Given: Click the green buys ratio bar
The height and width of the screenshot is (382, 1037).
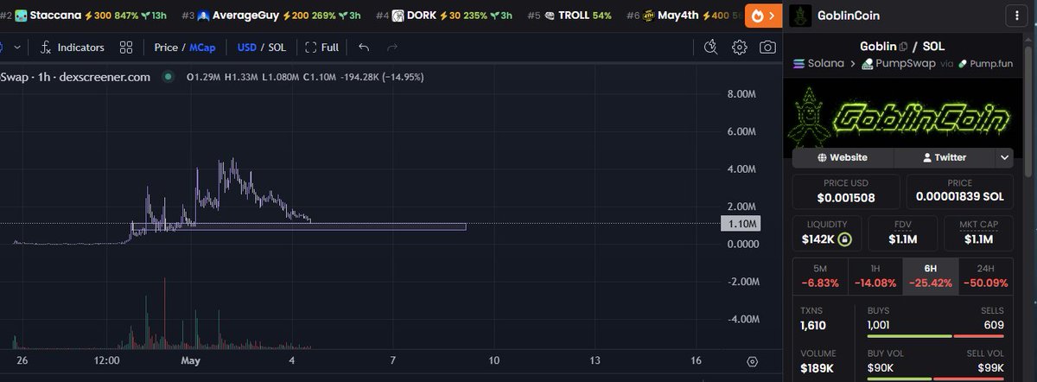Looking at the screenshot, I should 909,336.
